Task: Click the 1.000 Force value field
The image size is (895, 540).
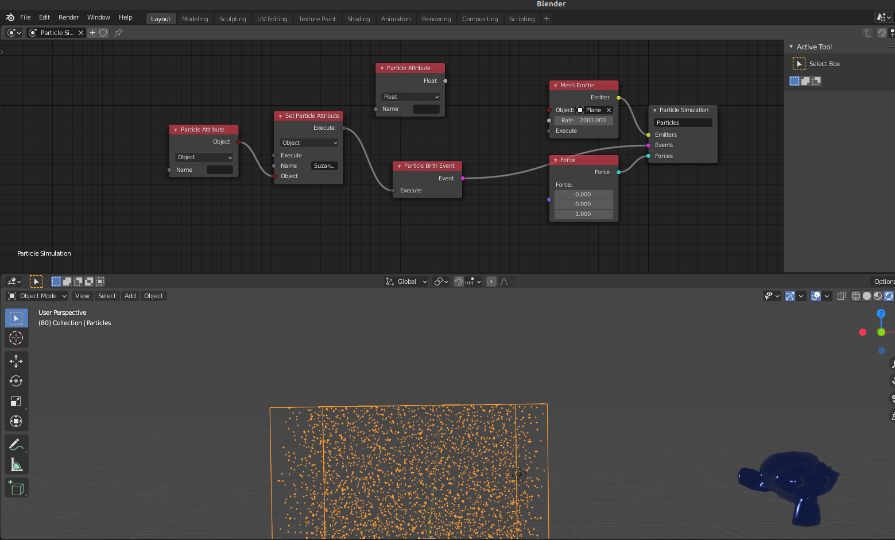Action: (583, 214)
